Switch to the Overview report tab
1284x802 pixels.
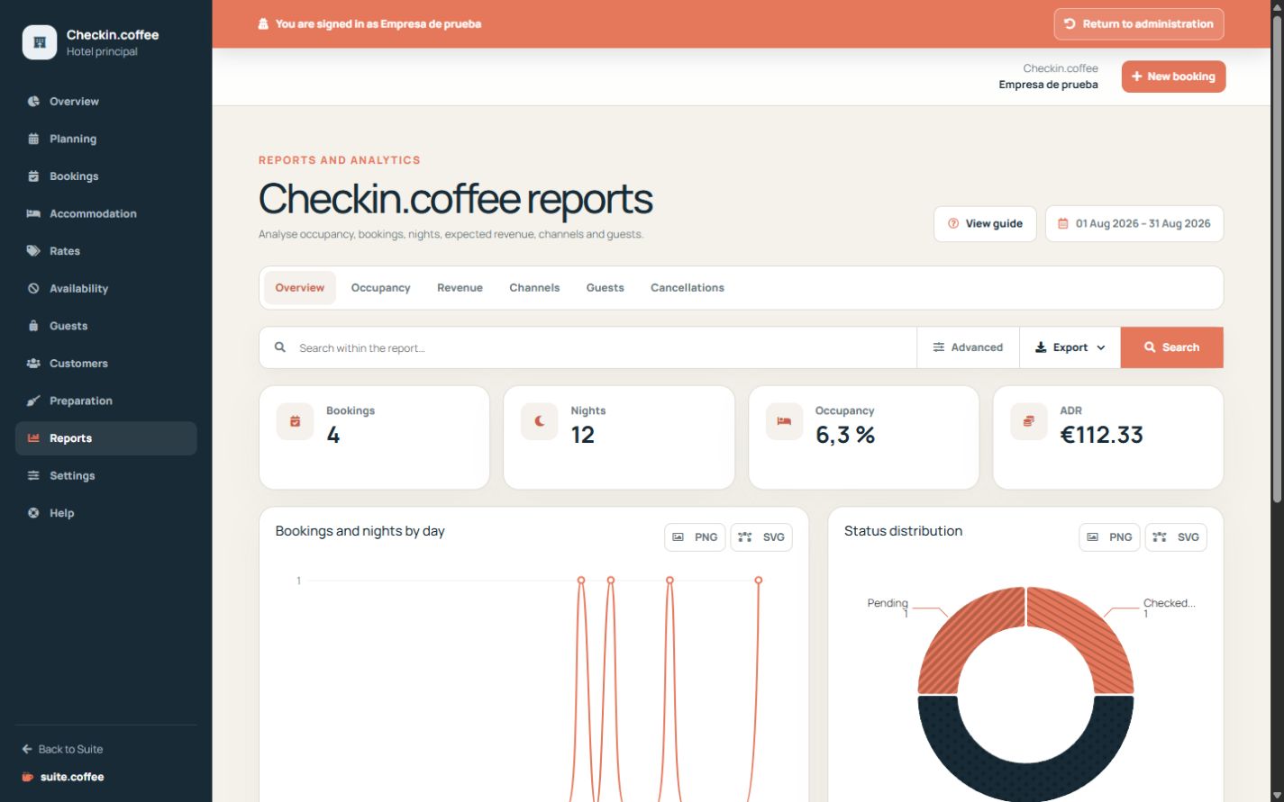pos(300,288)
